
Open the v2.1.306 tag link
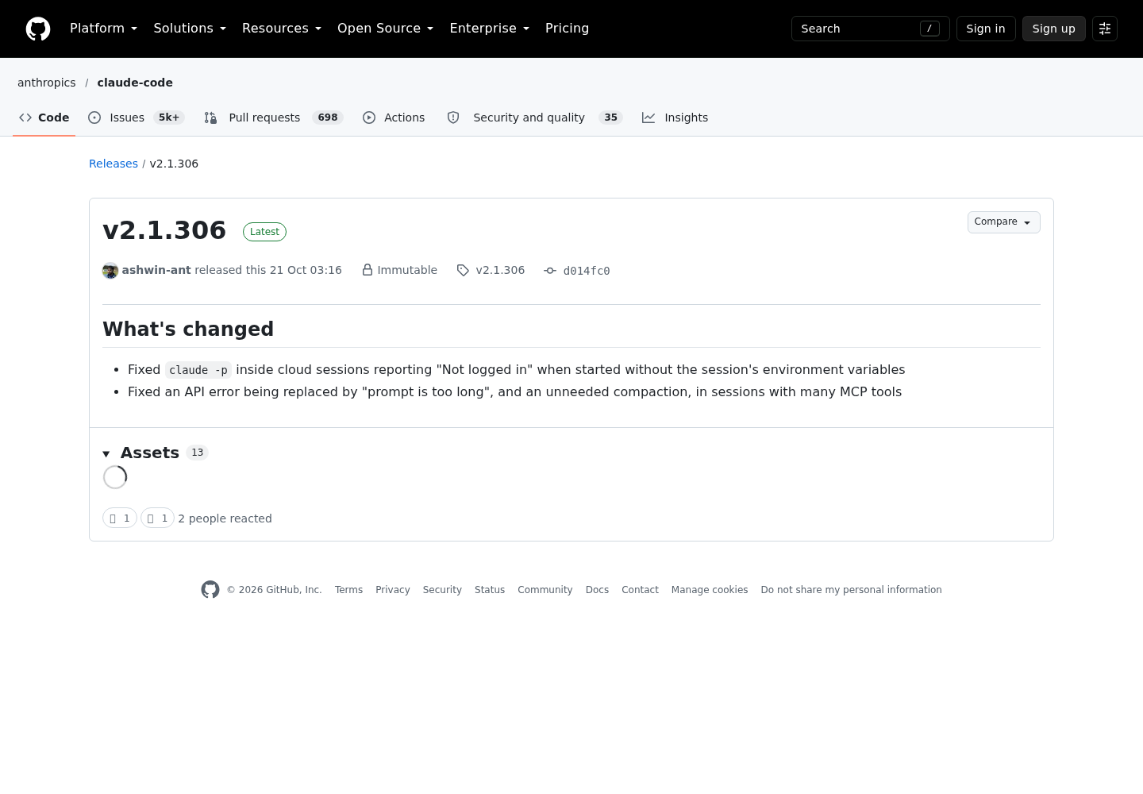(500, 270)
